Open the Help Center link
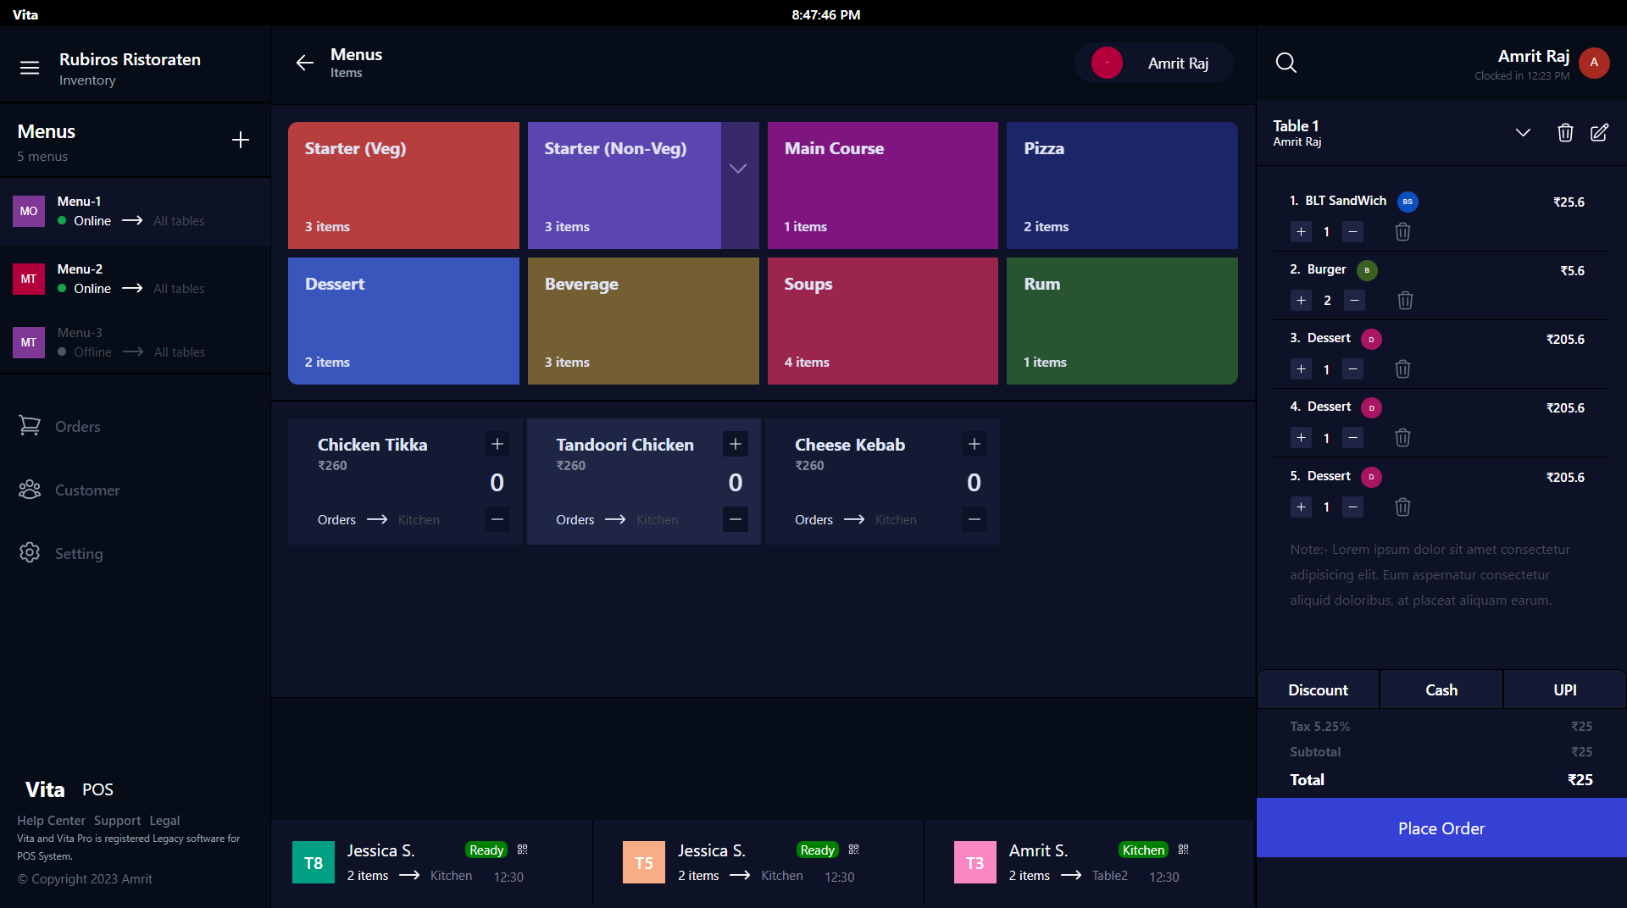Screen dimensions: 1627x908 tap(50, 820)
